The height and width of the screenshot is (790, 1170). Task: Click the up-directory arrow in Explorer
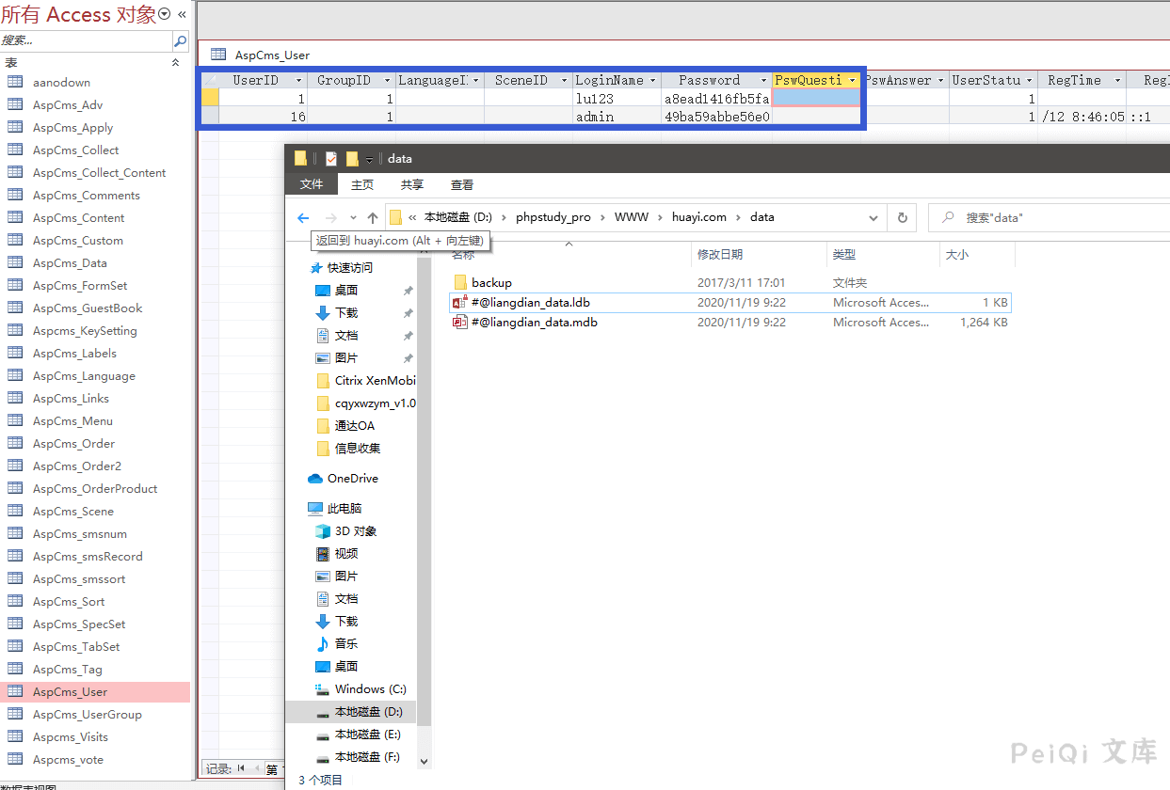pos(373,217)
